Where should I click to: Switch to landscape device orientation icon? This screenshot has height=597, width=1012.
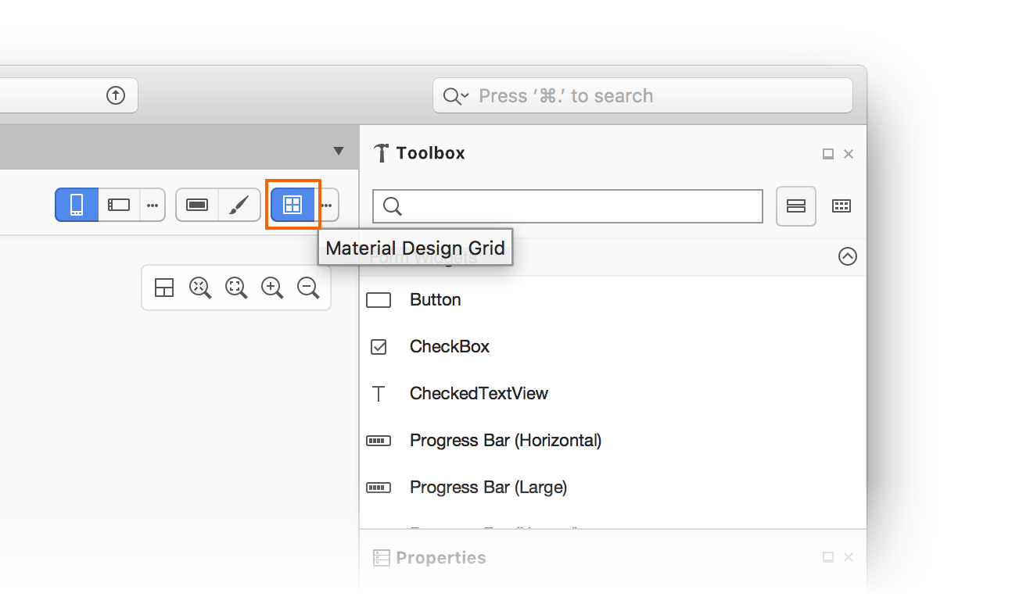coord(119,205)
